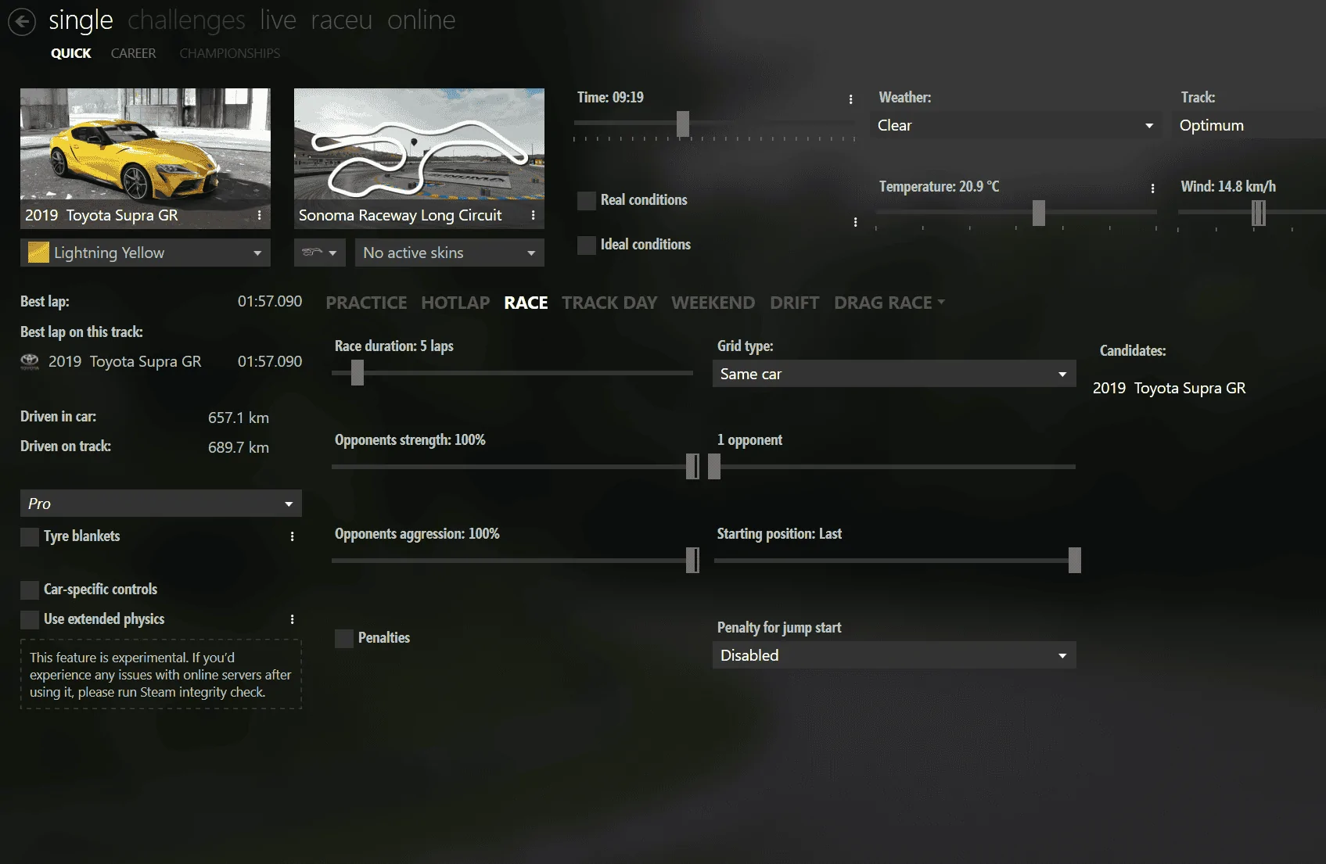Open the three-dot menu beside Tyre blankets
The image size is (1326, 864).
click(293, 536)
